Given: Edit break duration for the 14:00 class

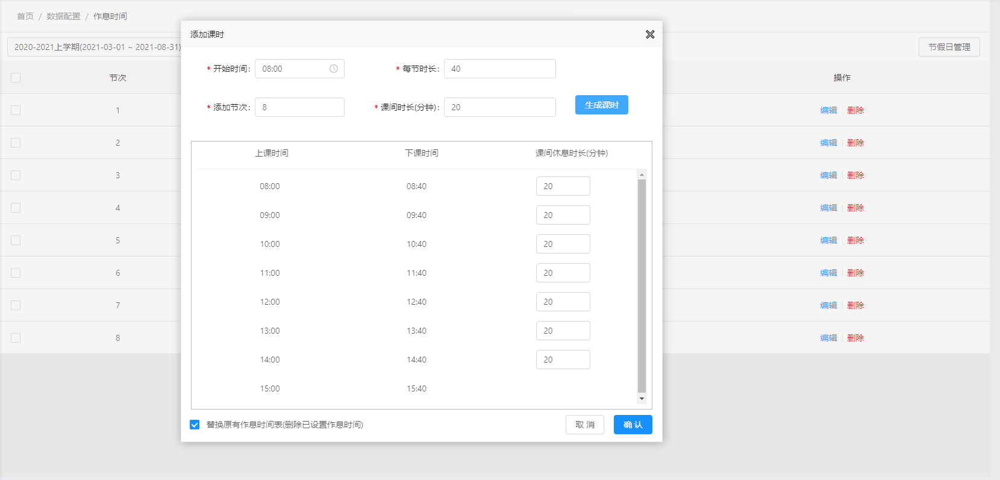Looking at the screenshot, I should click(563, 360).
